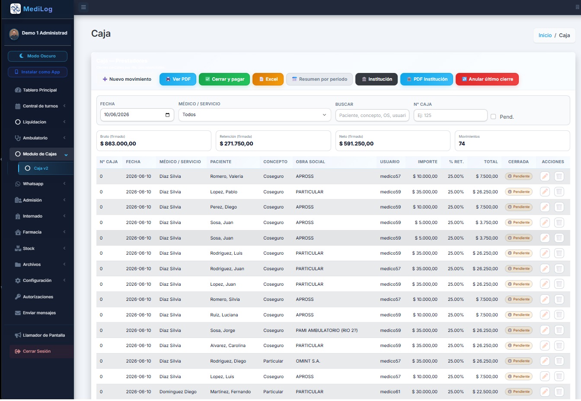Image resolution: width=581 pixels, height=401 pixels.
Task: Edit the Ruiz, Luciana movement
Action: point(545,315)
